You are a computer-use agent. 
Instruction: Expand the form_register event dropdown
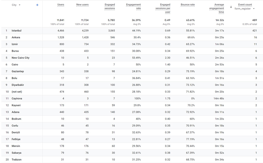(x=254, y=9)
